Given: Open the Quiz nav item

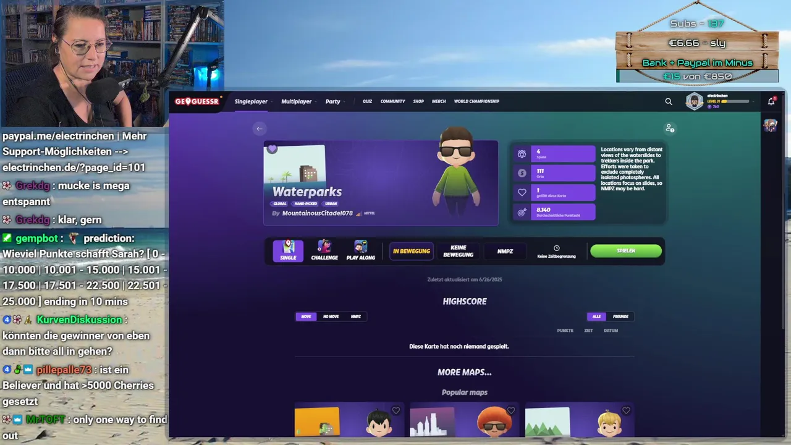Looking at the screenshot, I should click(x=367, y=101).
